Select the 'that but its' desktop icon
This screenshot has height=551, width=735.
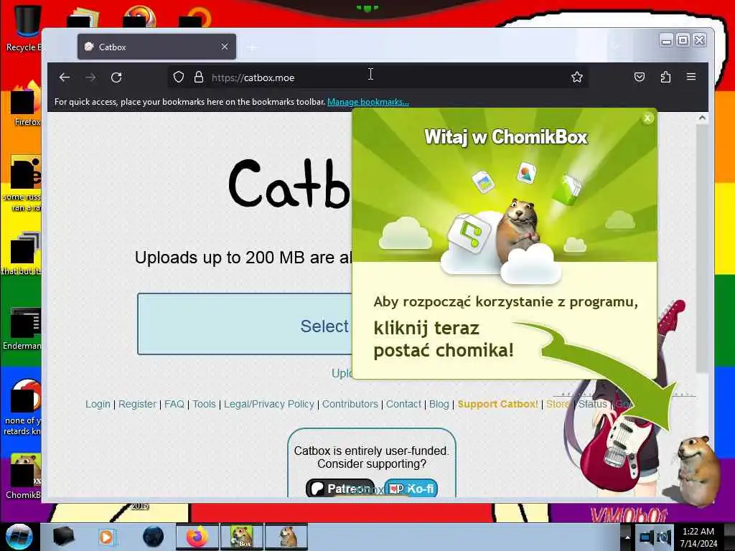pyautogui.click(x=22, y=253)
